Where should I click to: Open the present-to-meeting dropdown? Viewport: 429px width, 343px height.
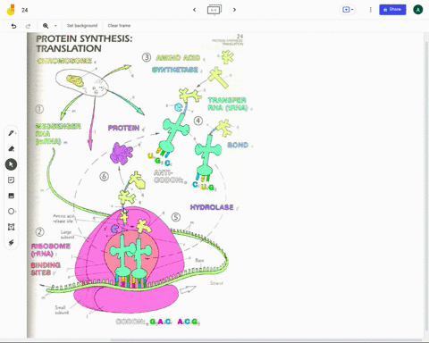(x=348, y=10)
